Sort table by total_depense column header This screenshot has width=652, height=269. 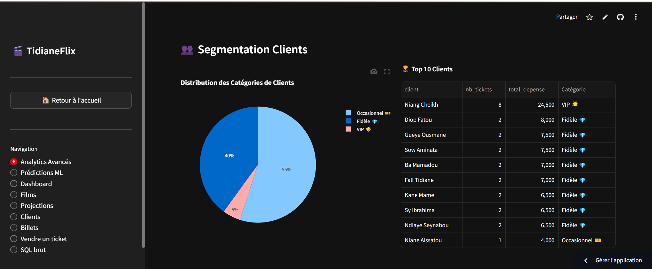(x=526, y=90)
